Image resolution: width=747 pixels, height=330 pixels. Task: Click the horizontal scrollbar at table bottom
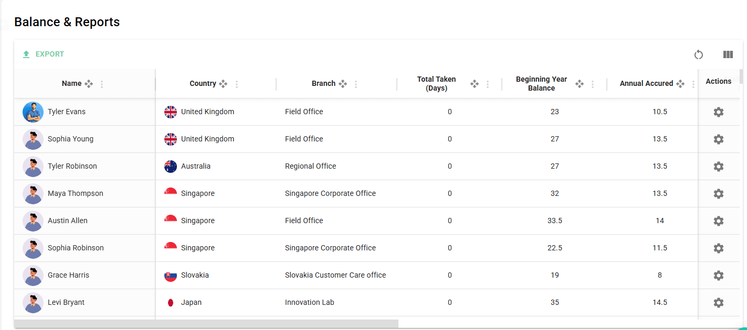click(206, 324)
